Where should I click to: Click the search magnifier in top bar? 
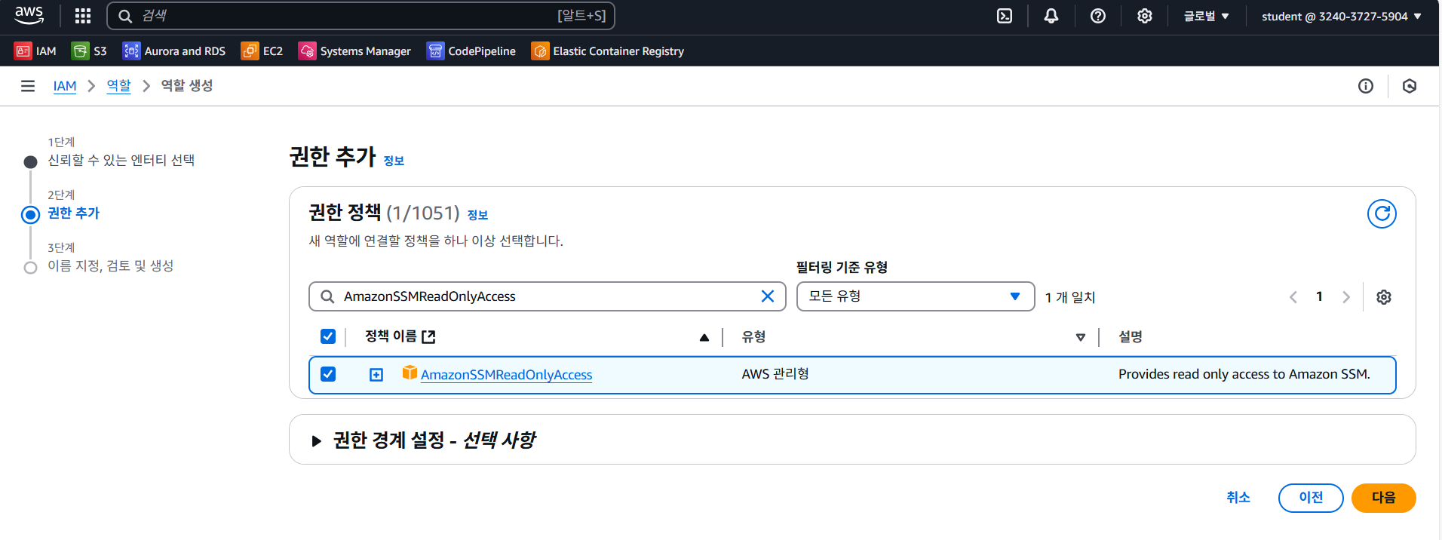(125, 16)
